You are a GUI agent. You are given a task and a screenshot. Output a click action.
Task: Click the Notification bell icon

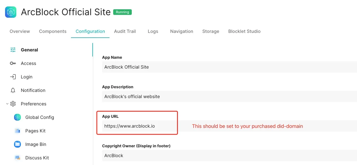tap(13, 90)
